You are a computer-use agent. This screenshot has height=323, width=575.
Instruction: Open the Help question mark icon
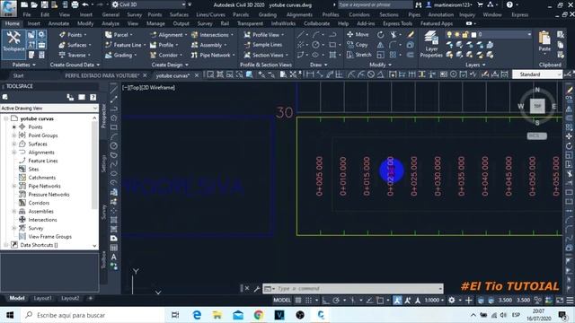tap(509, 4)
